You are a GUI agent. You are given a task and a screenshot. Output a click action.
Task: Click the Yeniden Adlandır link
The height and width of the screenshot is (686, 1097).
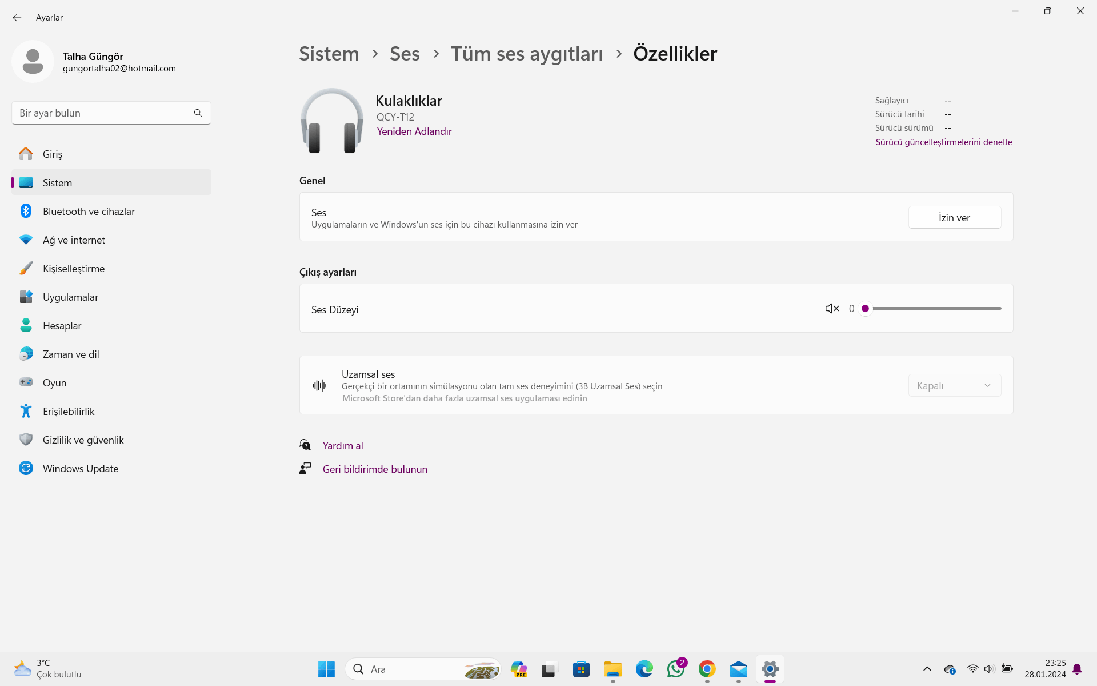click(414, 131)
